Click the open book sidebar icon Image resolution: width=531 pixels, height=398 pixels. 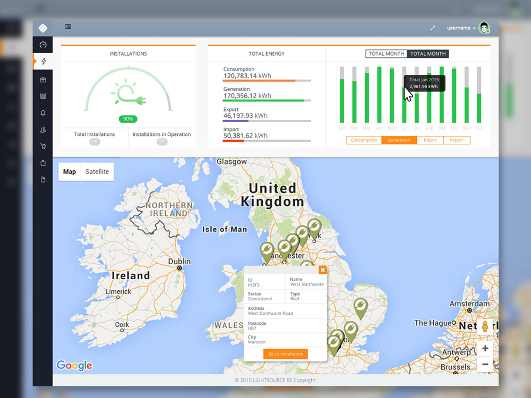tap(43, 97)
